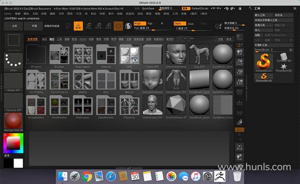Open Safari from the dock

[x=111, y=176]
